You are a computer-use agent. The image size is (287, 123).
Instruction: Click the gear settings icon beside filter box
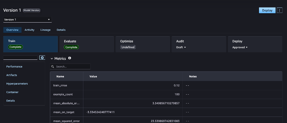pos(42,58)
